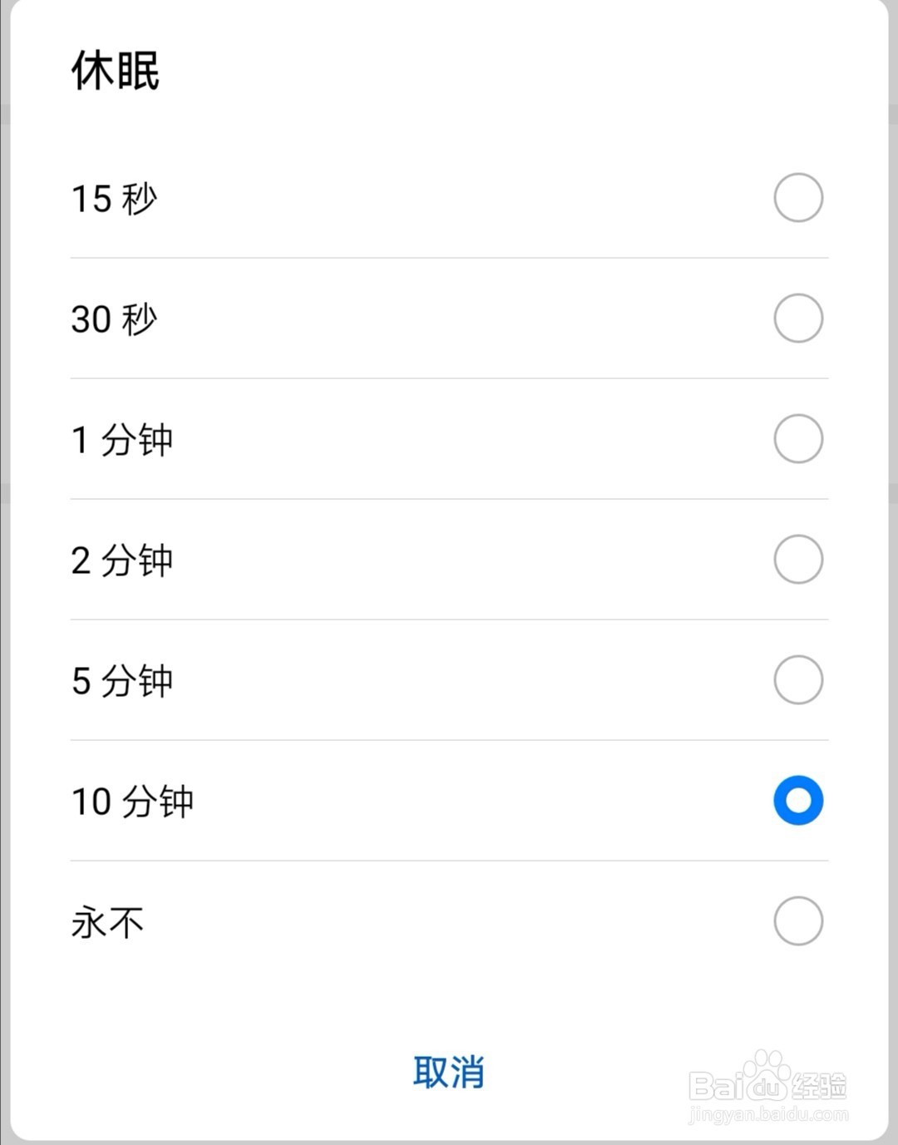Pick the 2 分钟 radio button

[x=798, y=560]
